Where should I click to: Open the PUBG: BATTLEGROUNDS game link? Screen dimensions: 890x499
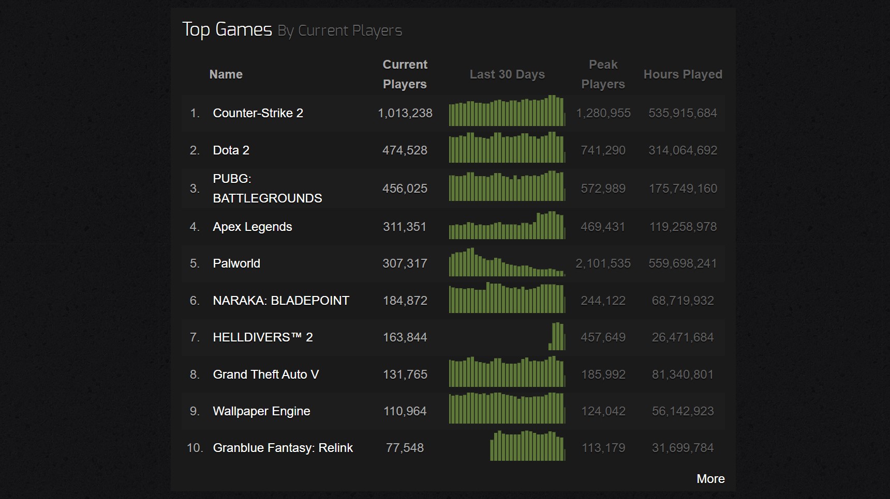pyautogui.click(x=267, y=189)
